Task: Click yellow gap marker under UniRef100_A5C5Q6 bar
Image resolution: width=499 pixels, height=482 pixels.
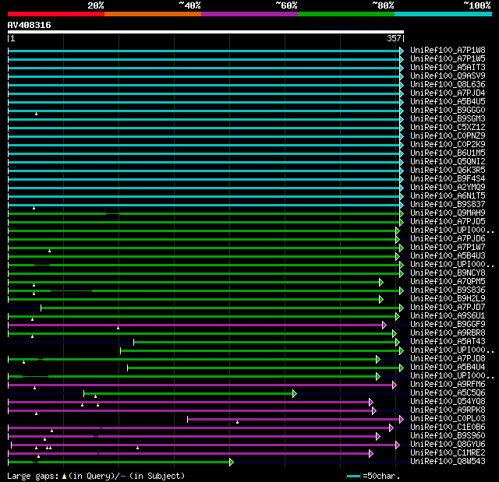Action: (x=95, y=396)
